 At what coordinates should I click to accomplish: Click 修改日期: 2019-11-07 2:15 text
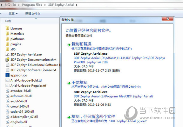97,70
